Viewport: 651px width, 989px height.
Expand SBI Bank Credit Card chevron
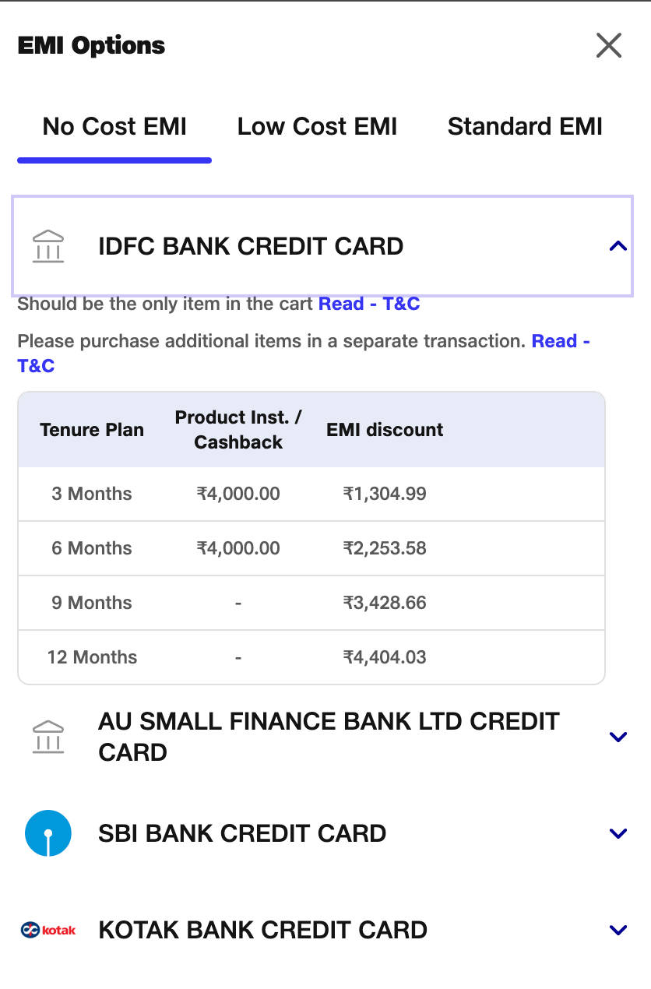(x=618, y=833)
